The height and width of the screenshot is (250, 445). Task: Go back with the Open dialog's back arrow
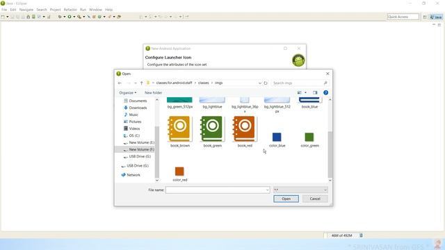click(x=120, y=83)
